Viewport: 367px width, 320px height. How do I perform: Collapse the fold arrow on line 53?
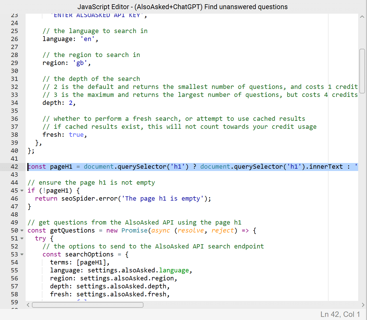(22, 254)
